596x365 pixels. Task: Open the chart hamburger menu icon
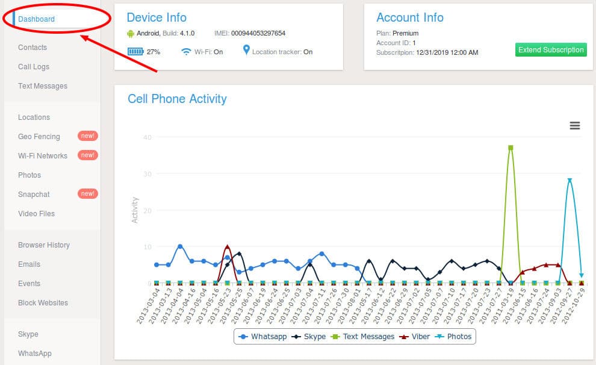[575, 125]
